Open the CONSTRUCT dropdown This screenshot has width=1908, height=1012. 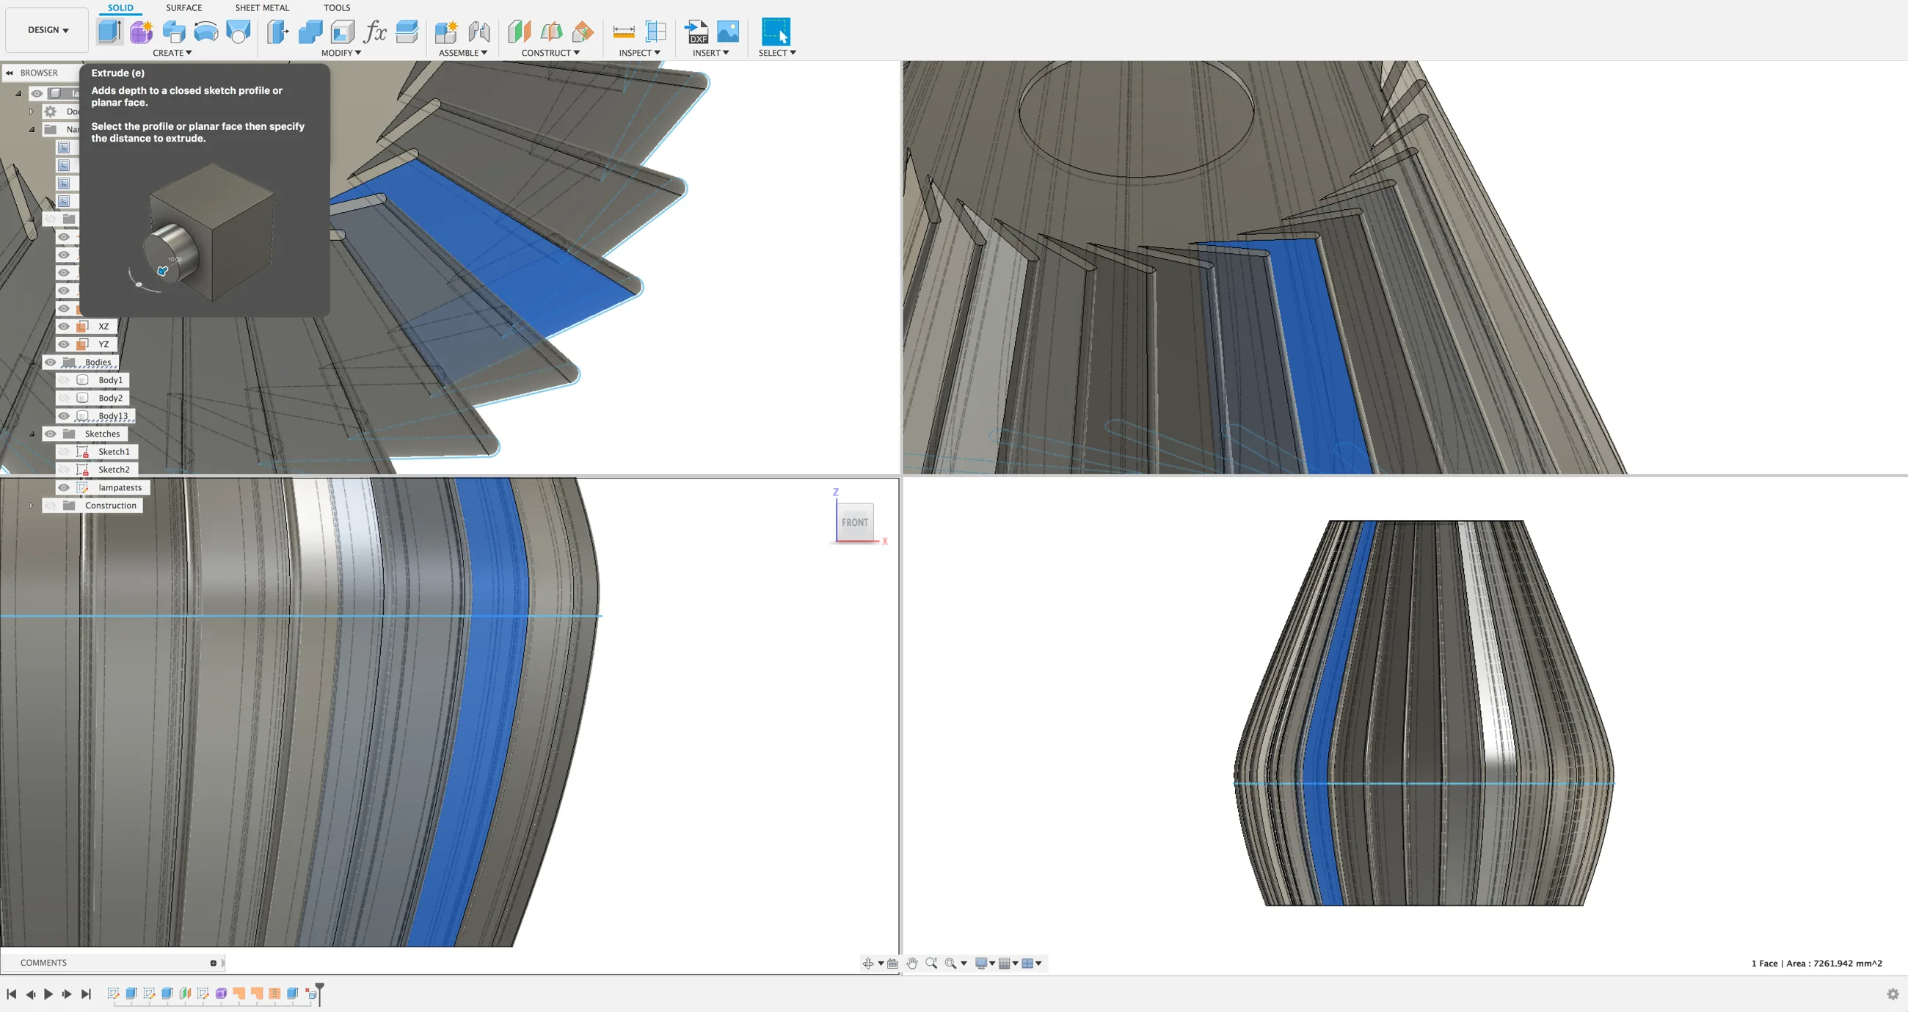pyautogui.click(x=550, y=53)
